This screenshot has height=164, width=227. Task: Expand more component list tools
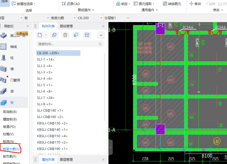coord(101,35)
